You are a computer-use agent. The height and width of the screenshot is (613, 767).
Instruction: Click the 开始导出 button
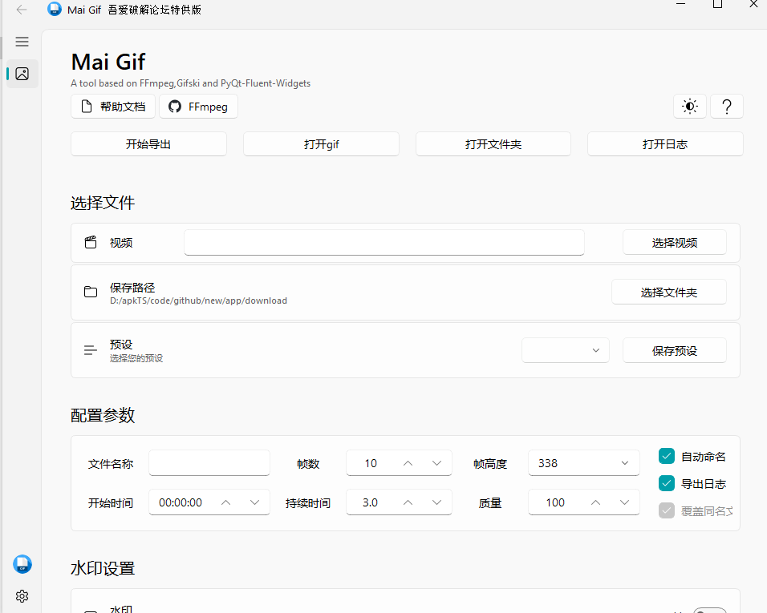(x=148, y=144)
